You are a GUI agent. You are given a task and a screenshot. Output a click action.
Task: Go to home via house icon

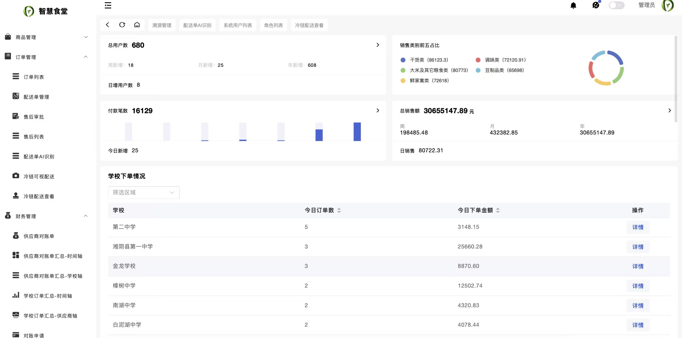tap(137, 25)
